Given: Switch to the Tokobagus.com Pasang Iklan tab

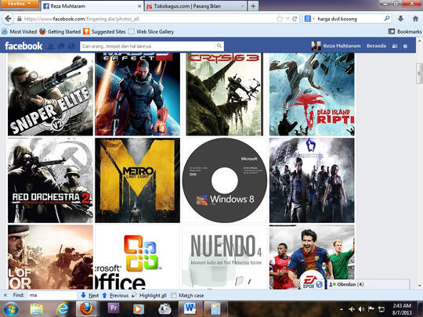Looking at the screenshot, I should click(196, 6).
